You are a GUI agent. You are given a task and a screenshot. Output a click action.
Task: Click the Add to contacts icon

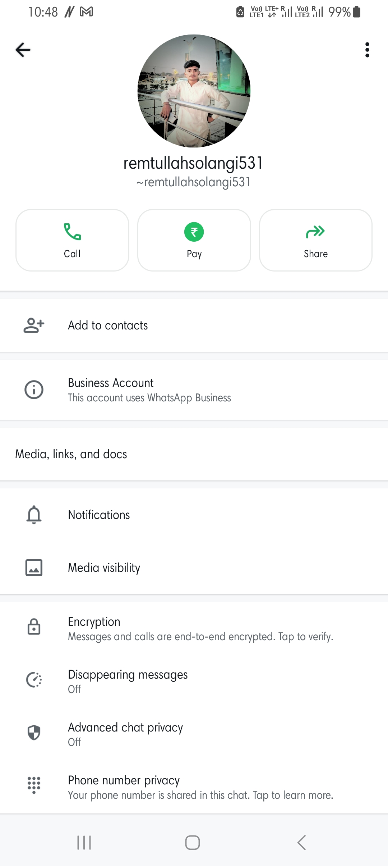pyautogui.click(x=34, y=325)
